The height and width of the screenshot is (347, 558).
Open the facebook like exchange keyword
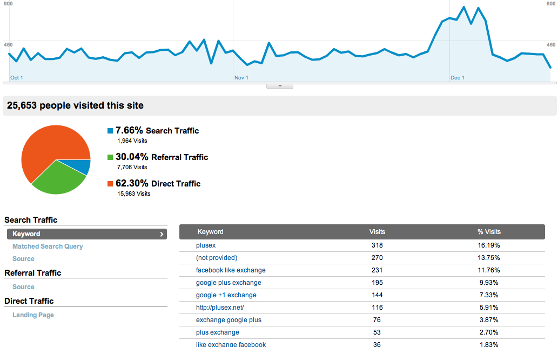coord(231,270)
